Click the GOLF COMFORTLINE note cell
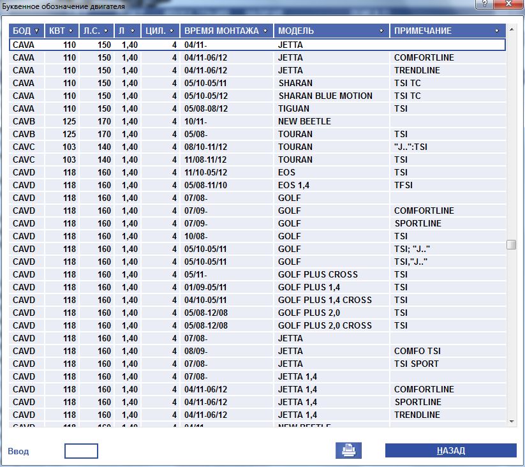This screenshot has height=467, width=525. pyautogui.click(x=448, y=211)
